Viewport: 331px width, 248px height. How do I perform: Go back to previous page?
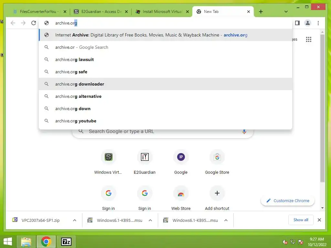[13, 23]
